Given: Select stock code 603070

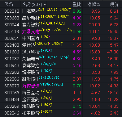Looking at the screenshot, I should coord(12,86).
